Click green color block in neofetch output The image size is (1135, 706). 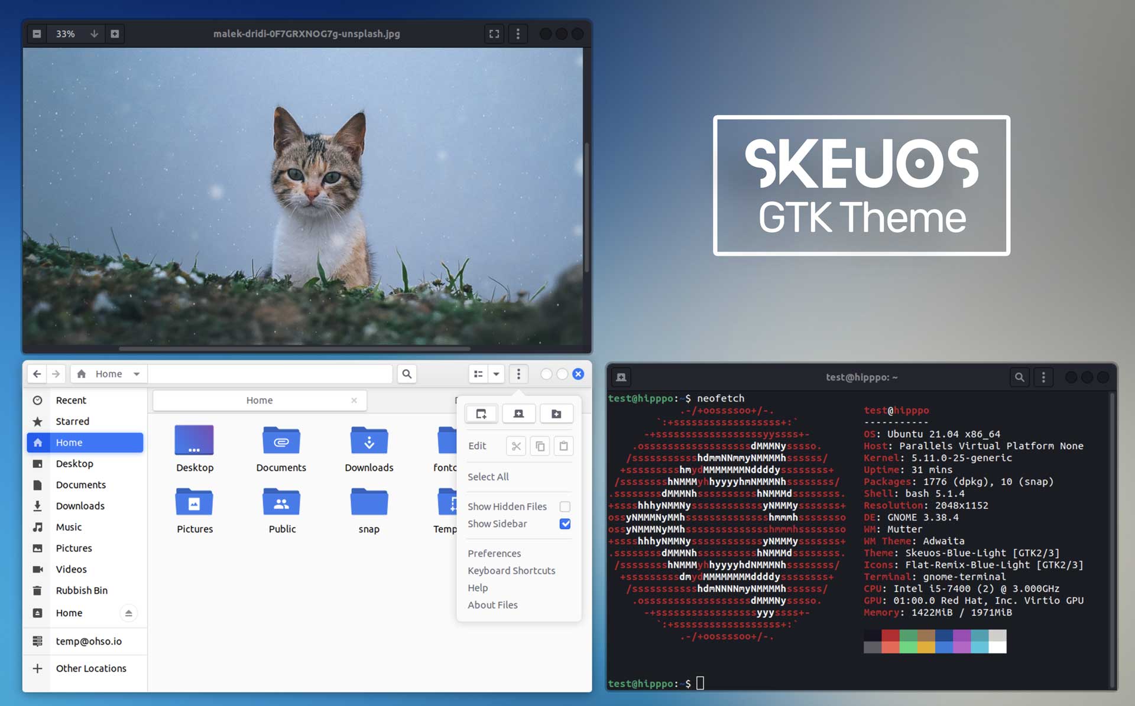908,636
